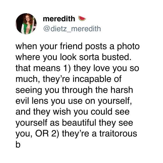
Task: Select the word 'through' in the tweet
Action: (77, 90)
